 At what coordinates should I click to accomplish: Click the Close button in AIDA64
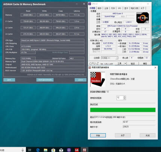[80, 80]
